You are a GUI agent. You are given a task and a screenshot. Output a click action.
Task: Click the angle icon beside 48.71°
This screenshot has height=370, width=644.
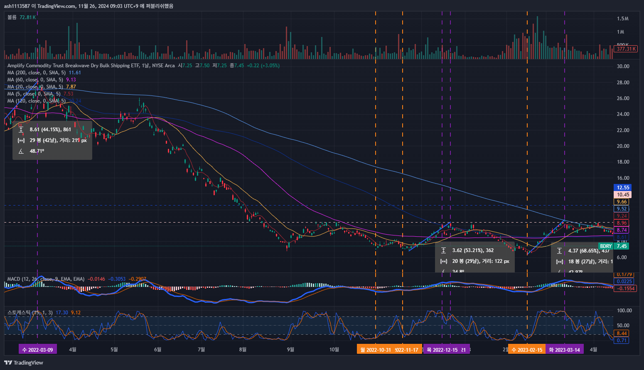point(21,151)
